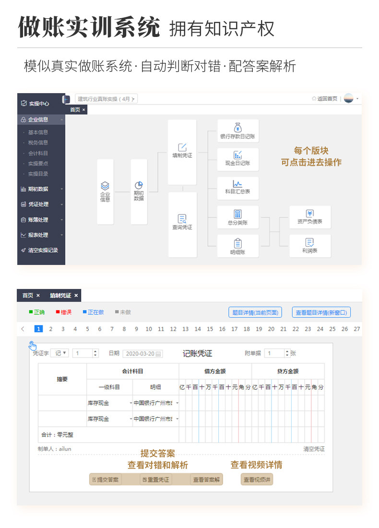The width and height of the screenshot is (379, 528).
Task: Select 会计科目 in the sidebar
Action: pyautogui.click(x=38, y=153)
